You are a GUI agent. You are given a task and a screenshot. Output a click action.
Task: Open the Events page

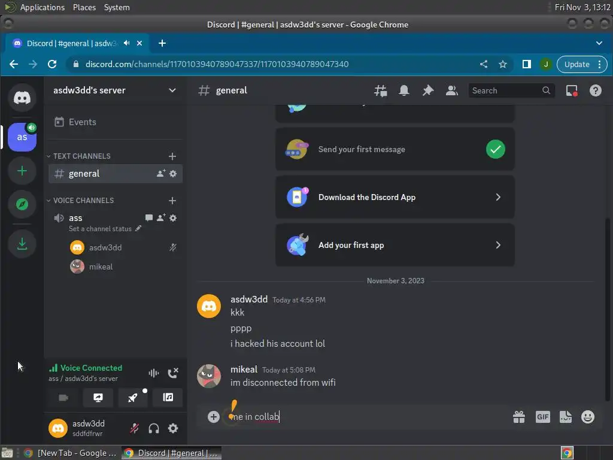coord(116,122)
